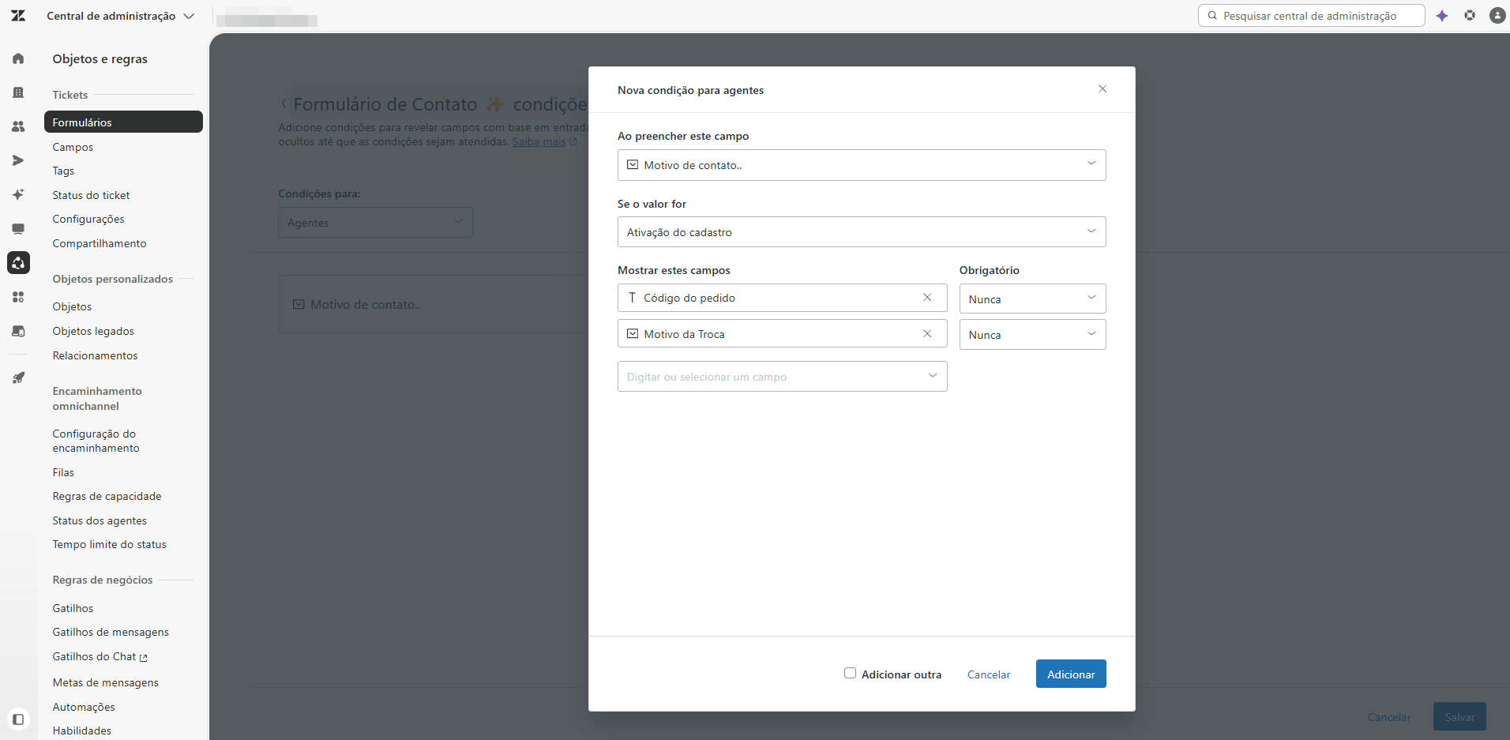Select the Objects and rules icon in rail
1510x740 pixels.
pyautogui.click(x=18, y=263)
